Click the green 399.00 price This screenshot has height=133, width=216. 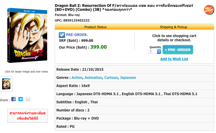coord(98,47)
